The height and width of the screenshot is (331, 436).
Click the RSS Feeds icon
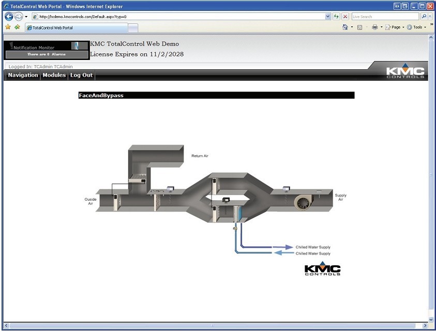(359, 27)
